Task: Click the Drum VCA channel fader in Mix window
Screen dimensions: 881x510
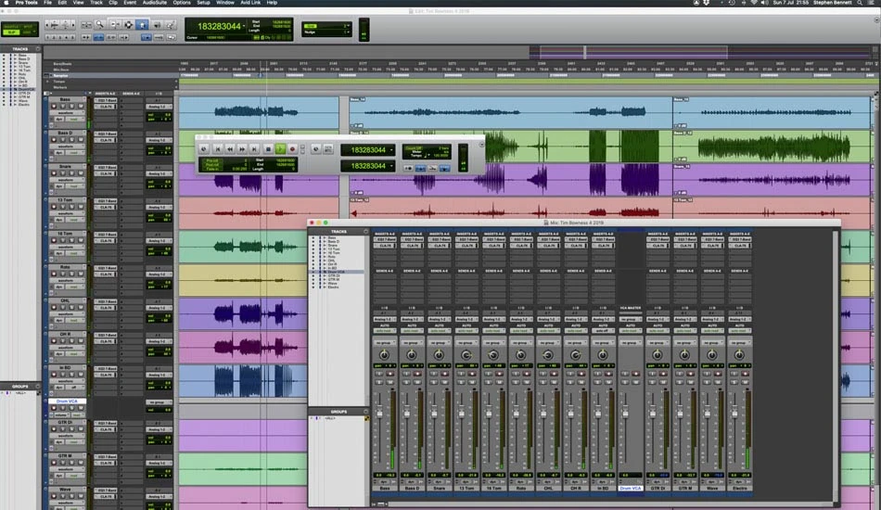Action: 625,414
